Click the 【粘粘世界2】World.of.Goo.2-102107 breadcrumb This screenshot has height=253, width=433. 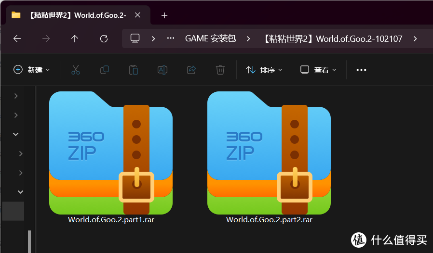[x=332, y=38]
